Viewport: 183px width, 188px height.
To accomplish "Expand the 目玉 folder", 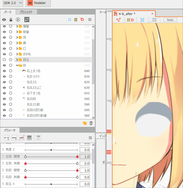I will point(17,60).
